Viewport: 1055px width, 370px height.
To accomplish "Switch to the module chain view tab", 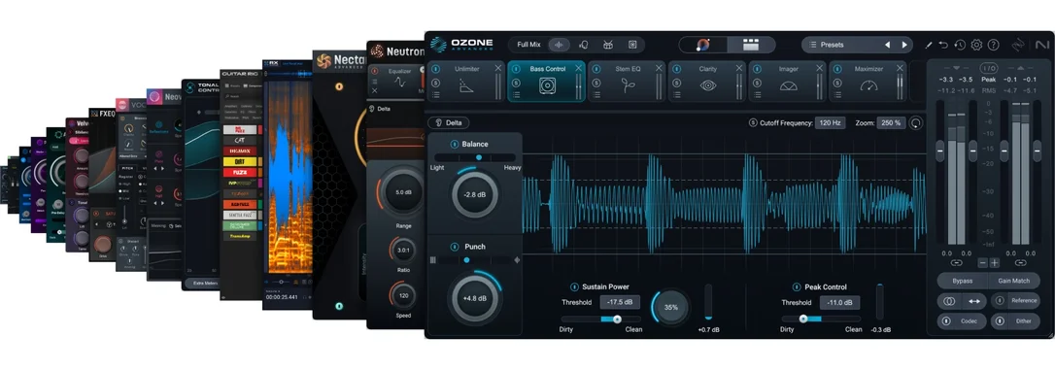I will coord(751,45).
